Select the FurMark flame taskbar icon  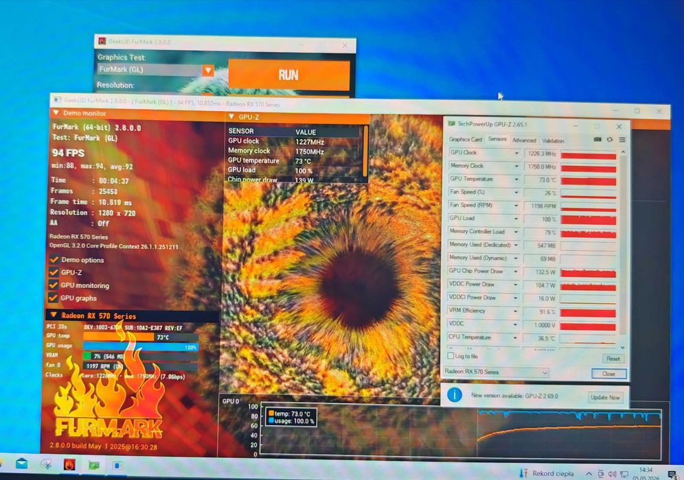pos(69,465)
